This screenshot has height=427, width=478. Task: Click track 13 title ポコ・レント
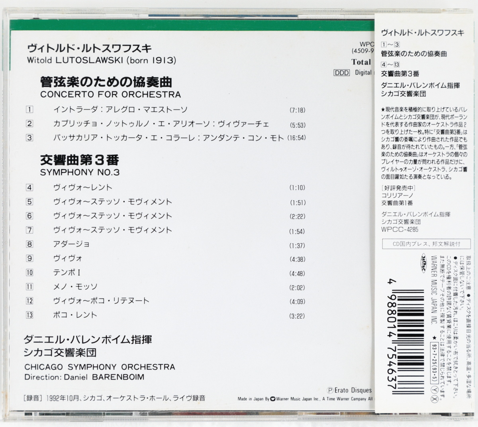click(x=75, y=315)
